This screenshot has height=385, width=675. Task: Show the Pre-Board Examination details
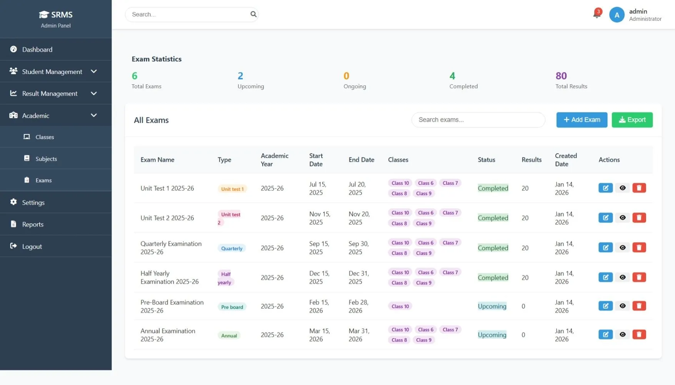[x=622, y=306]
